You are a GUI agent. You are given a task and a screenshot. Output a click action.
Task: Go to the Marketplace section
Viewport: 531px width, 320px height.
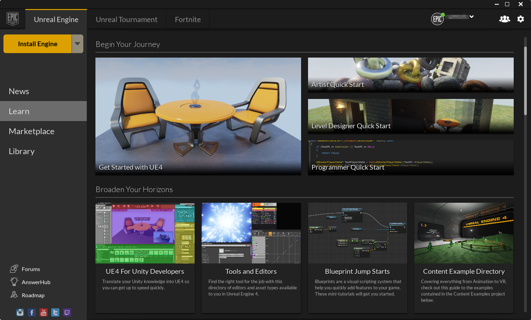(43, 131)
